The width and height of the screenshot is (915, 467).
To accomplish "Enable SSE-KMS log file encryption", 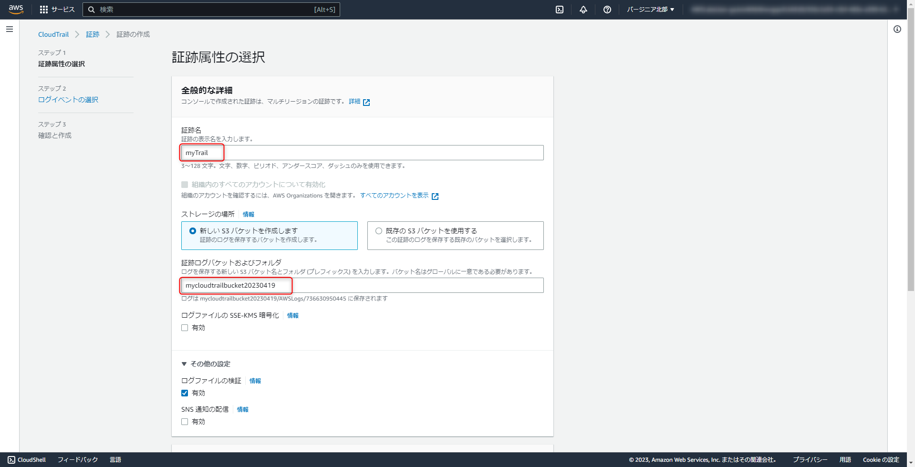I will tap(185, 328).
